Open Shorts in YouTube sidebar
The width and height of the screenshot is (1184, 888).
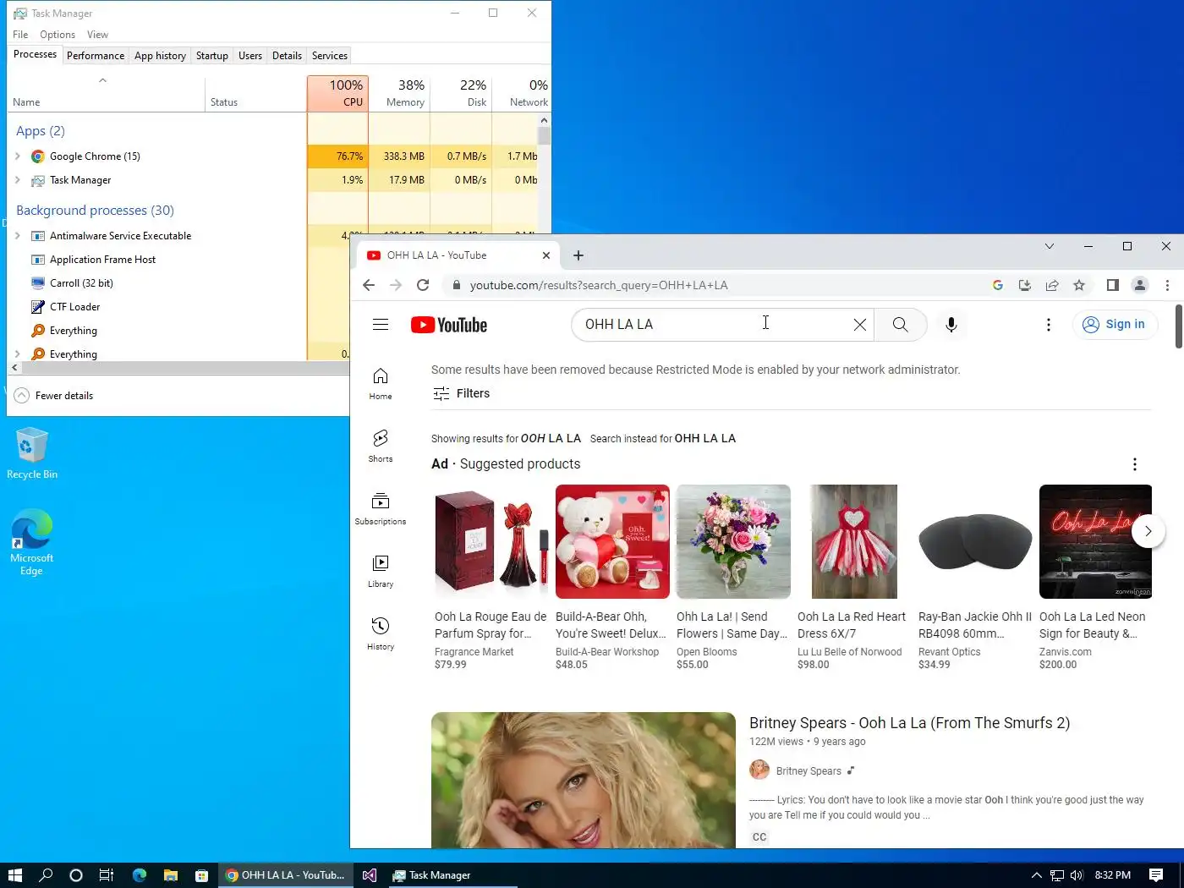[381, 447]
